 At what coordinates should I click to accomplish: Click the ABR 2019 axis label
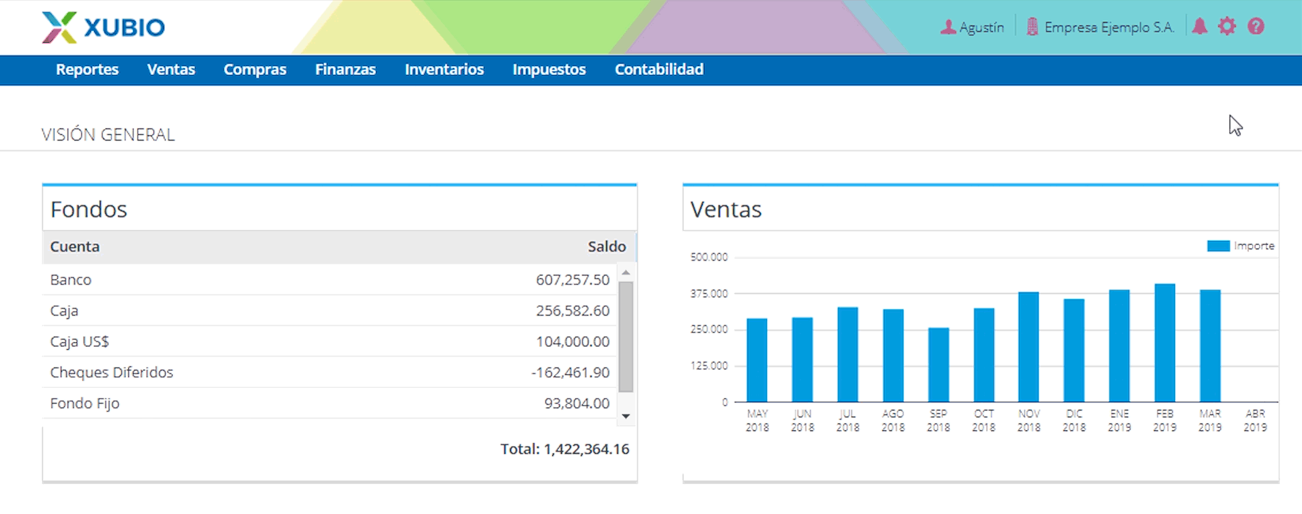pos(1255,420)
